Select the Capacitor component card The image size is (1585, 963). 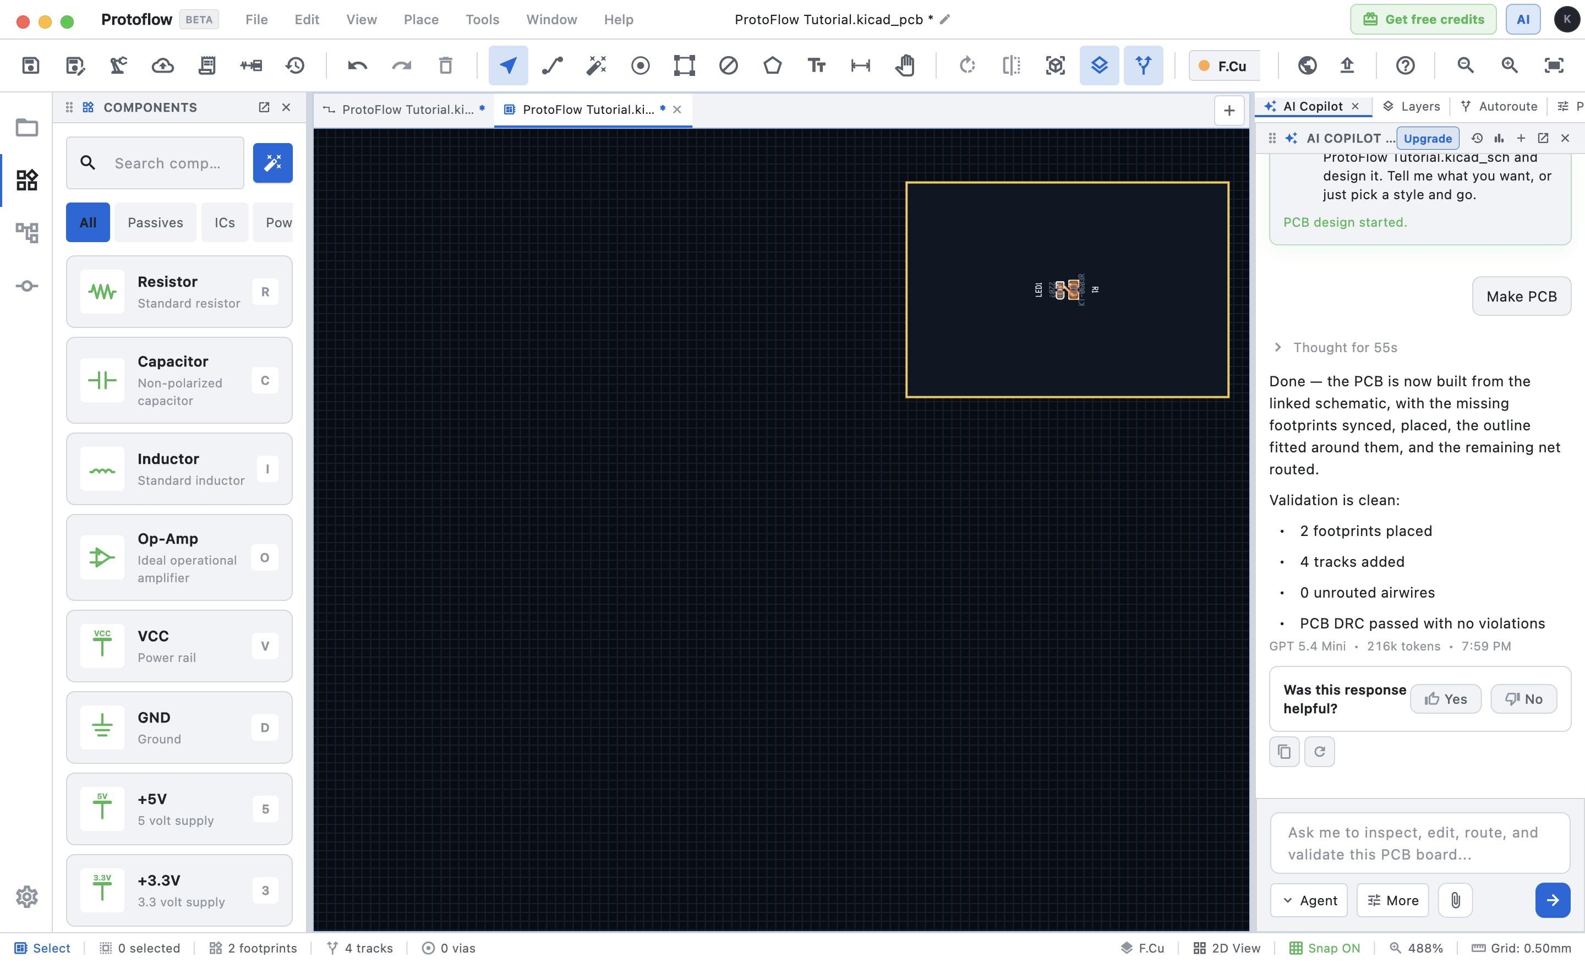pyautogui.click(x=179, y=380)
